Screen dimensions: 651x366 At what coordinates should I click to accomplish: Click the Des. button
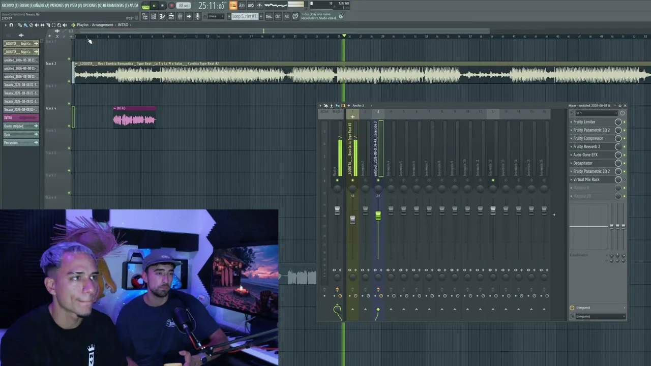point(269,16)
